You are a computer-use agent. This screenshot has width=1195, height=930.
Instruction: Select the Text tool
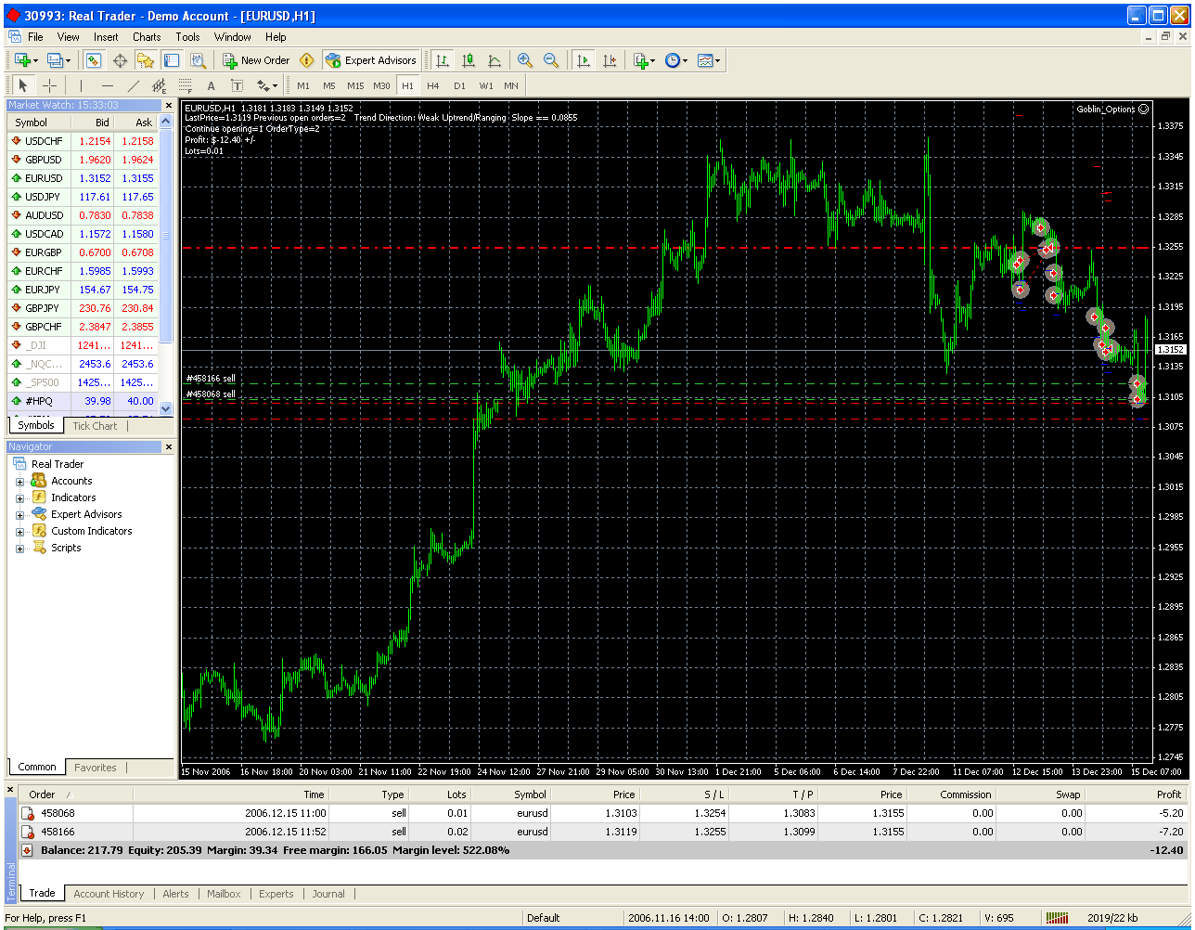211,85
